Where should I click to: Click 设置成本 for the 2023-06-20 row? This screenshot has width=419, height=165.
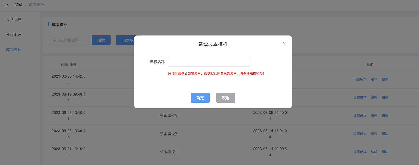pyautogui.click(x=360, y=79)
